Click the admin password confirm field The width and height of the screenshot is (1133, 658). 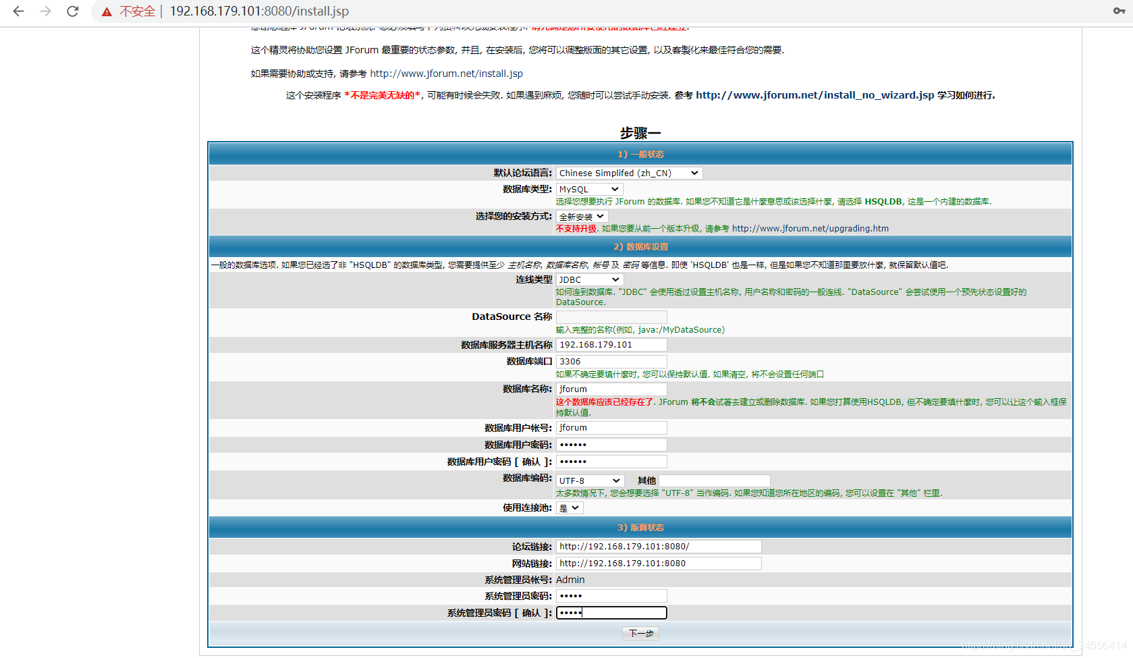click(x=611, y=613)
